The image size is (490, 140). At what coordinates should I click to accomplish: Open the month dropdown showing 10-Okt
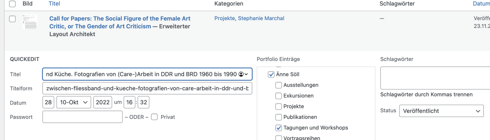tap(73, 102)
